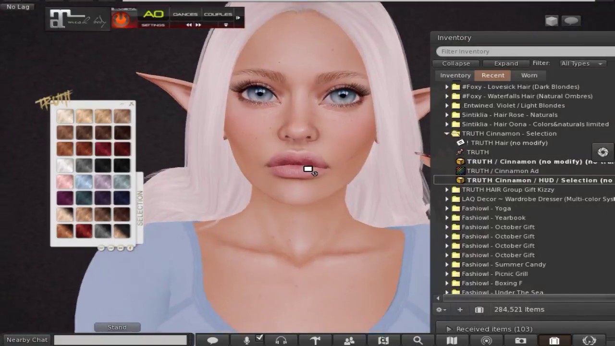Switch to the Recent tab
615x346 pixels.
pyautogui.click(x=493, y=75)
